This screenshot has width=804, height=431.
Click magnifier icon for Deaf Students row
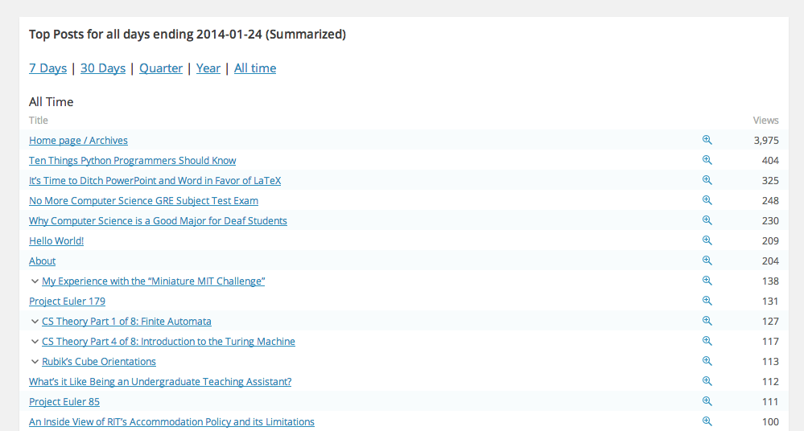tap(707, 220)
